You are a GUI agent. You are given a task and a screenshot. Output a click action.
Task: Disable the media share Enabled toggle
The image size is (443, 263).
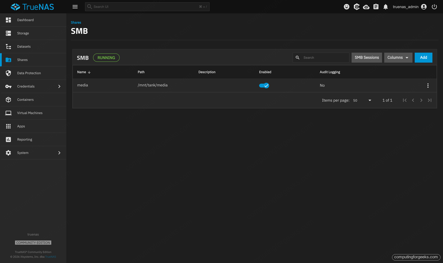coord(264,86)
